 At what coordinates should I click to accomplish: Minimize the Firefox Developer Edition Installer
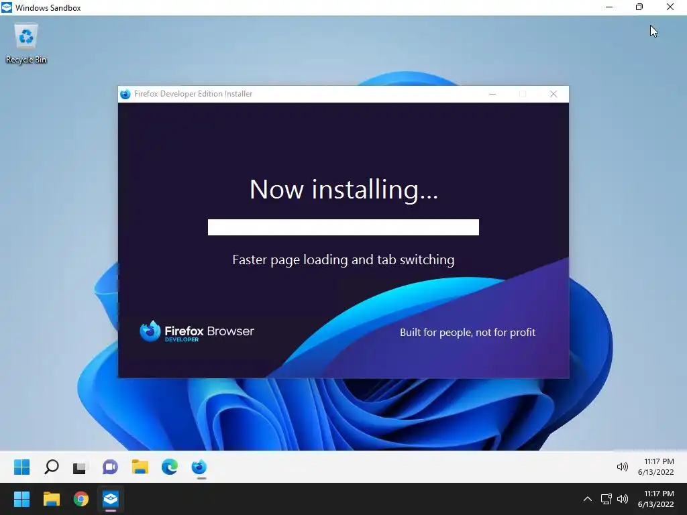click(492, 94)
